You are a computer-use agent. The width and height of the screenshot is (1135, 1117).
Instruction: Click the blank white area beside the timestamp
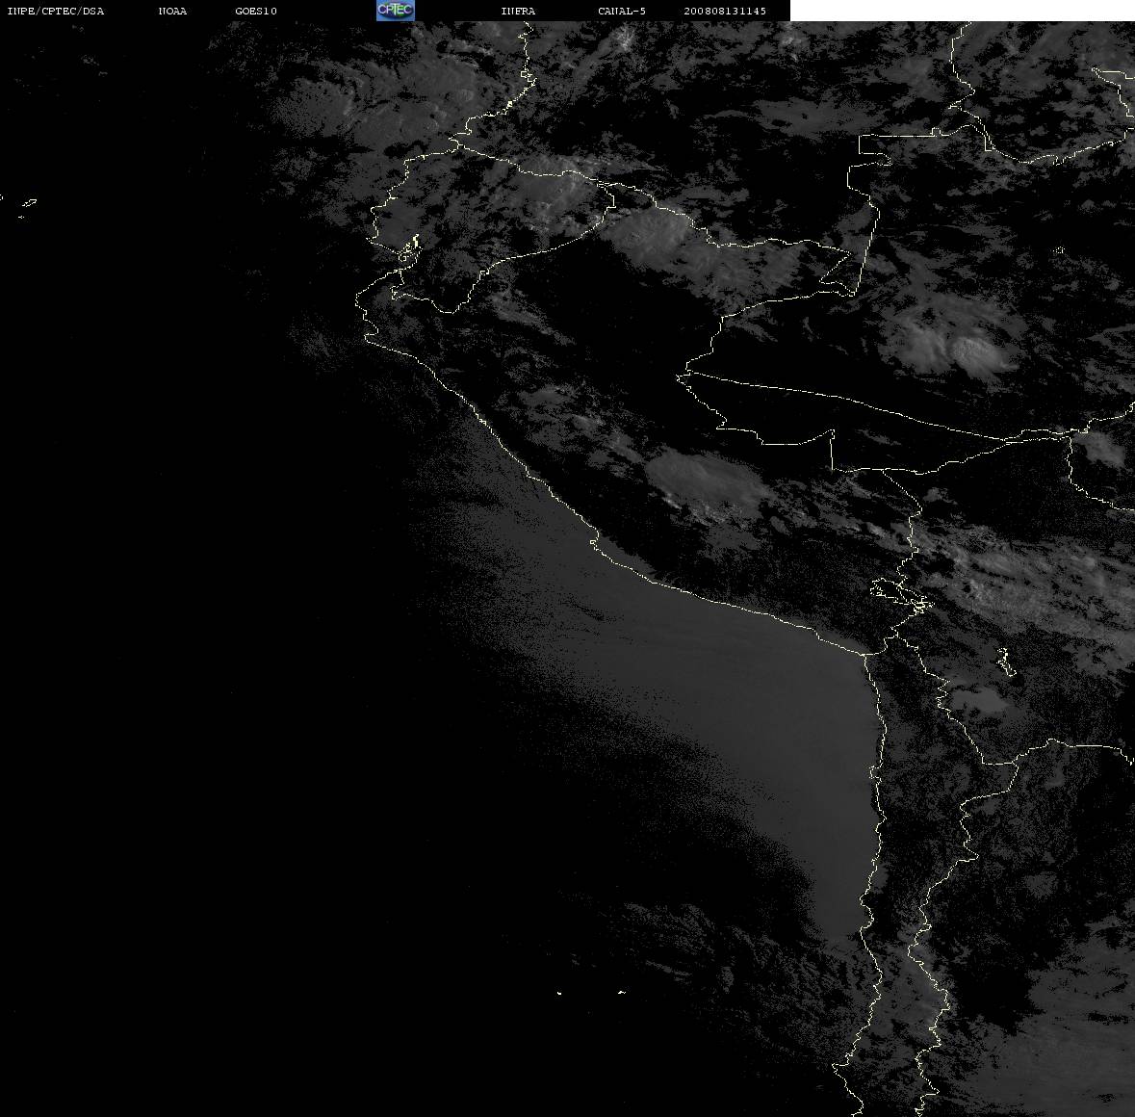(962, 11)
